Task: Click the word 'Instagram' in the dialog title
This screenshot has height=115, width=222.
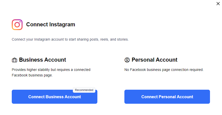Action: pos(62,25)
